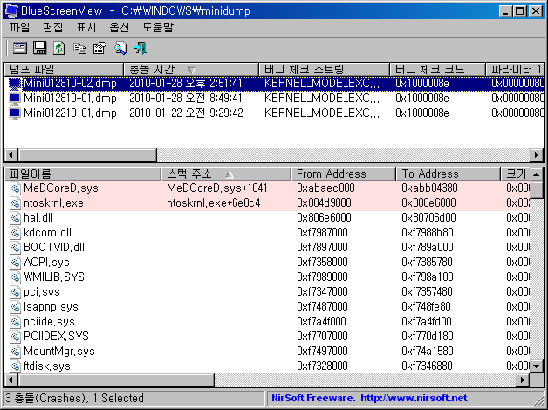Click left arrow of lower pane horizontal scrollbar
The image size is (548, 410).
click(11, 380)
